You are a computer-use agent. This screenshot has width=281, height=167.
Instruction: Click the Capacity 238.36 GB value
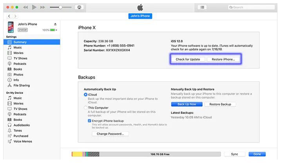click(x=105, y=41)
